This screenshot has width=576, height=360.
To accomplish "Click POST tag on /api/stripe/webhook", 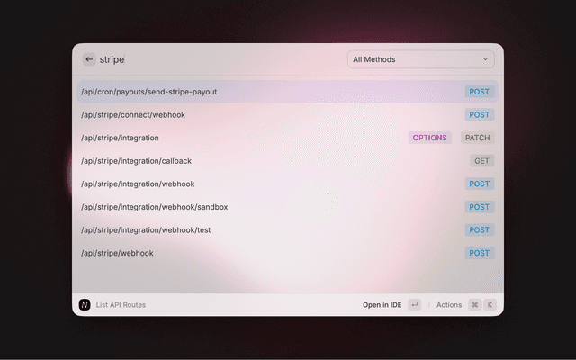I will point(479,253).
